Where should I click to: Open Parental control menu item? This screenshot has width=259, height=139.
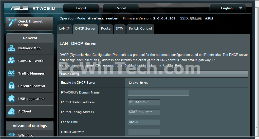point(30,86)
